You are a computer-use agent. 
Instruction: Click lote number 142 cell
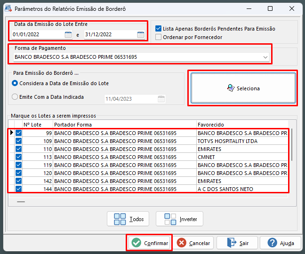(38, 181)
